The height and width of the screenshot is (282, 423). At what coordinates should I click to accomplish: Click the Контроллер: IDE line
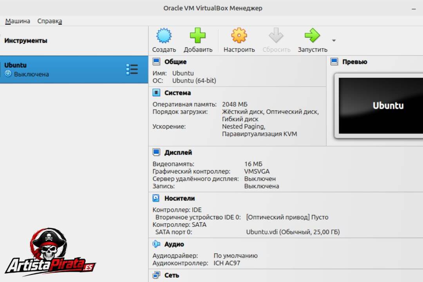point(177,210)
